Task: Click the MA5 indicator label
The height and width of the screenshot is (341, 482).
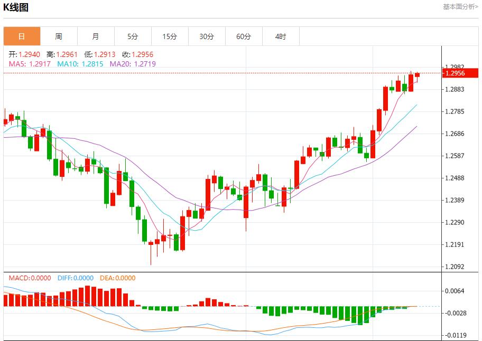Action: point(30,64)
